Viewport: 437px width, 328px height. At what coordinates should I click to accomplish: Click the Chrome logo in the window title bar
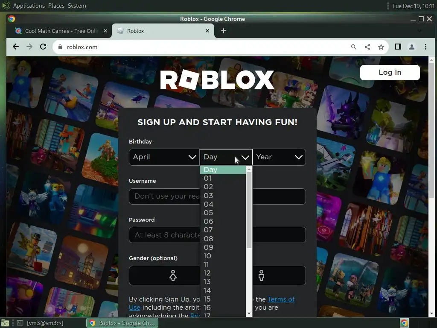click(x=12, y=19)
